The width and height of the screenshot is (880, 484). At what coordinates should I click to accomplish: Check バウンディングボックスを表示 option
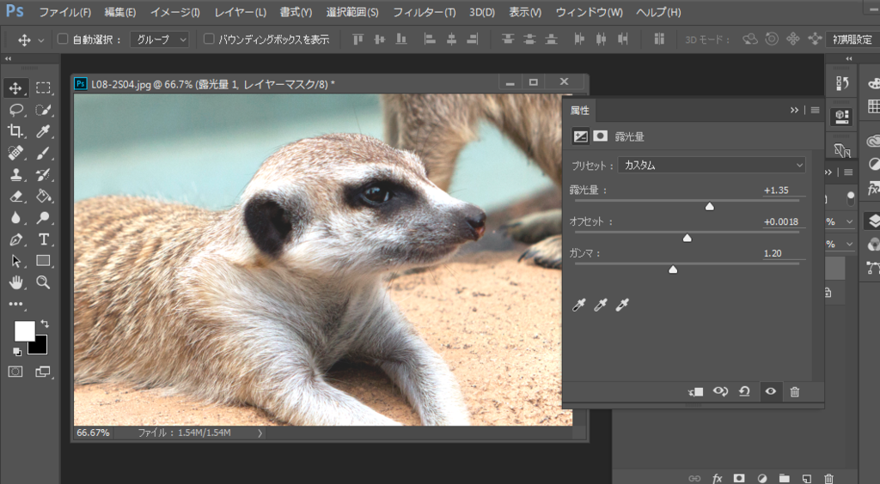click(209, 39)
